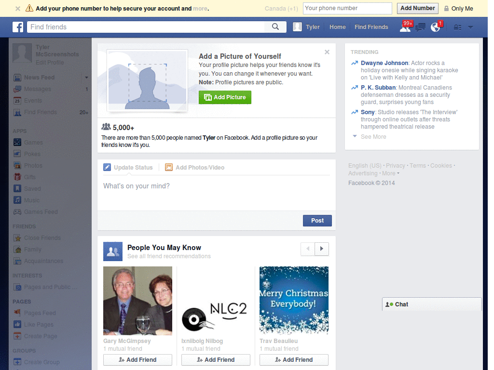Open the Merry Christmas Everybody profile image
The width and height of the screenshot is (494, 370).
point(294,301)
